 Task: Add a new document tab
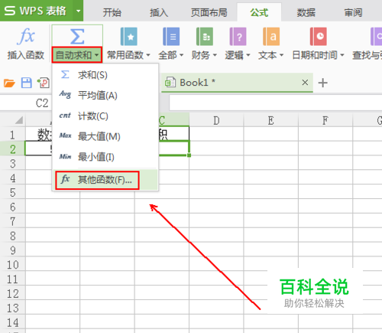322,83
